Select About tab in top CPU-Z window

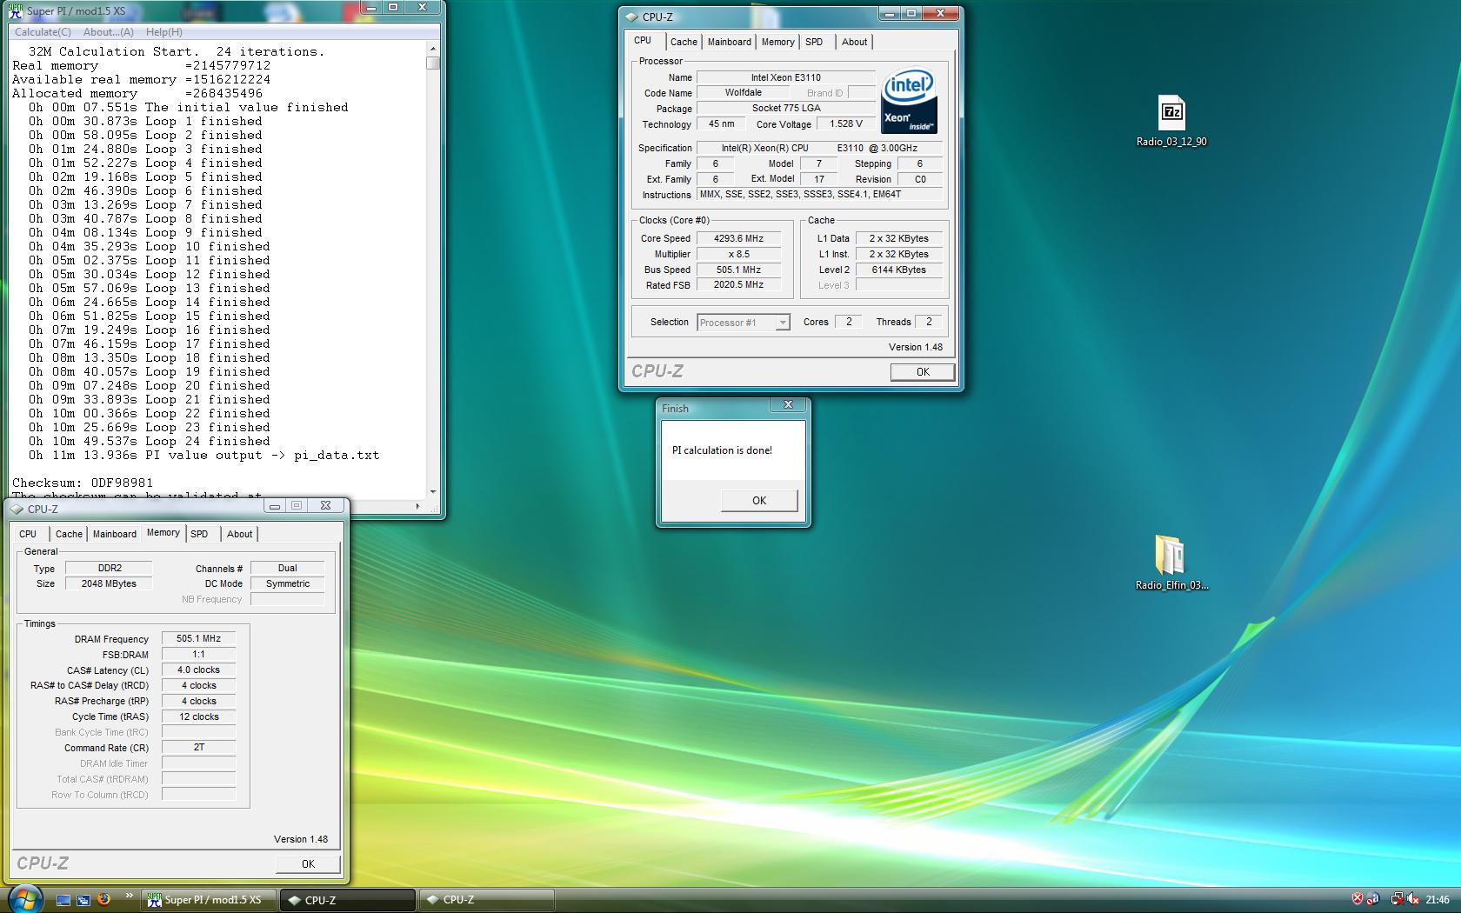[x=854, y=42]
